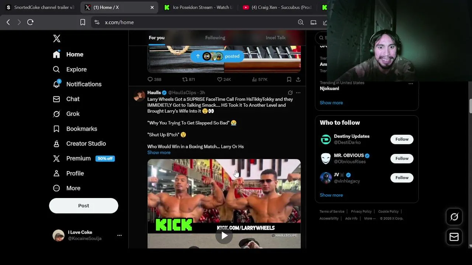
Task: Click the Njokuani trending topic
Action: click(329, 88)
